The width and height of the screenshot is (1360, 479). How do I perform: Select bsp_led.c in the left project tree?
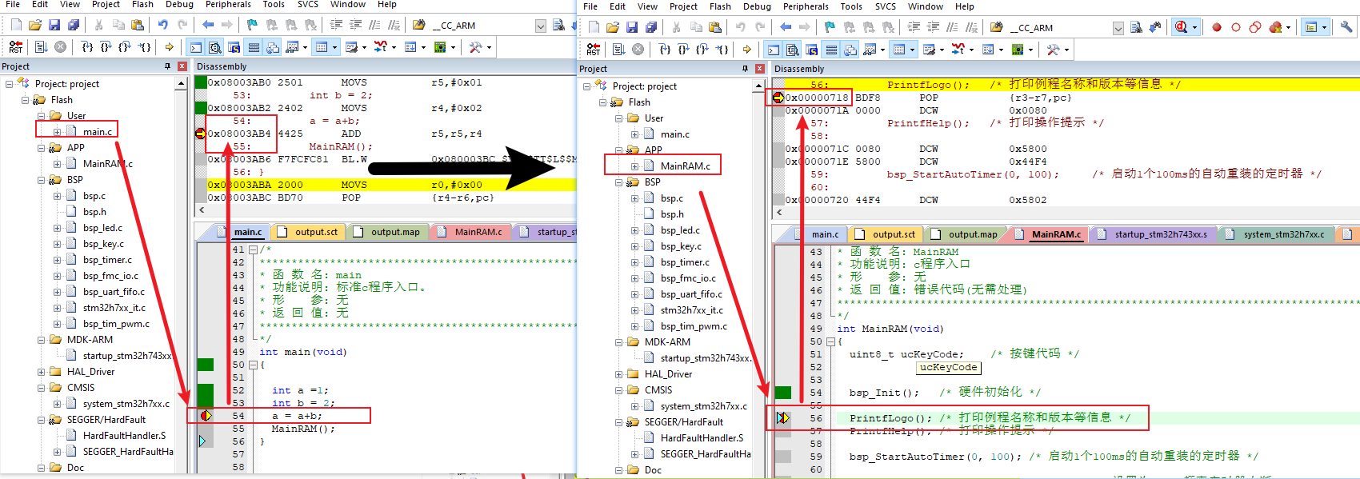click(102, 228)
